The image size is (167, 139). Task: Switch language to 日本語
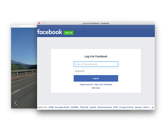click(x=51, y=107)
